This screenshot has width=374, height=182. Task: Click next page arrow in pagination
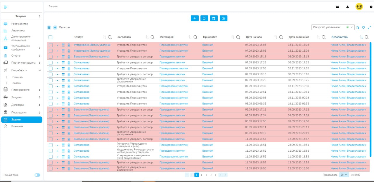coord(221,175)
